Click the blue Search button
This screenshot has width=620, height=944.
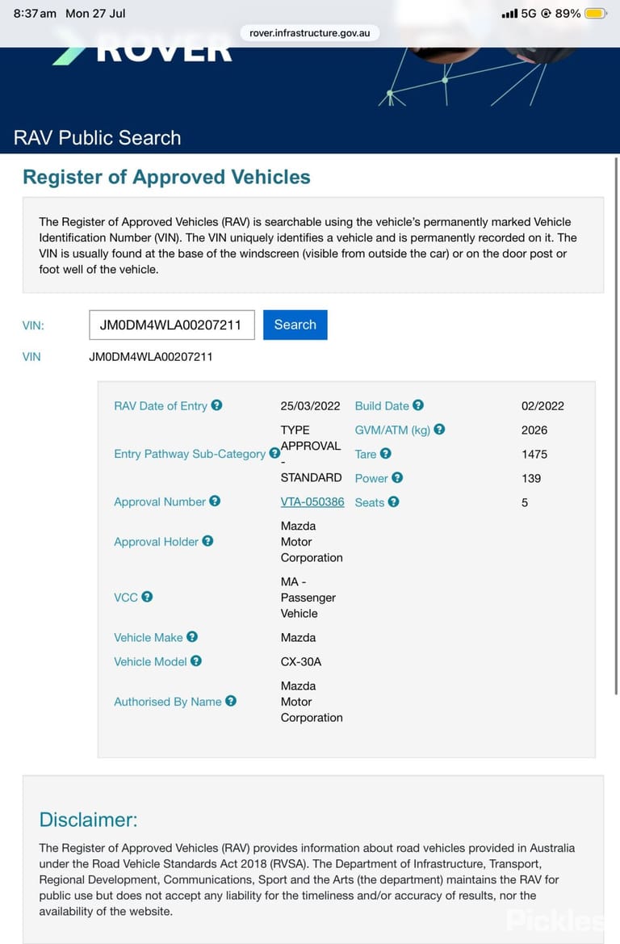tap(295, 325)
